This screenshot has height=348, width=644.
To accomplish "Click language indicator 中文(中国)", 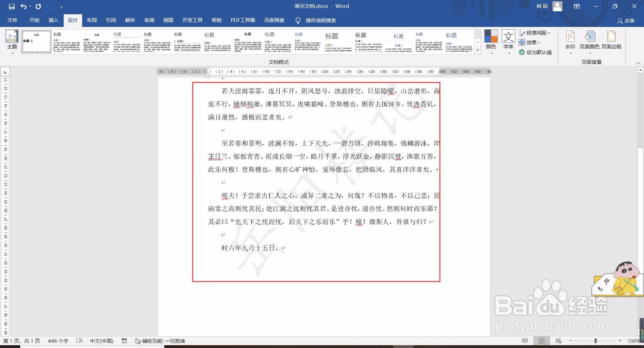I will [101, 341].
